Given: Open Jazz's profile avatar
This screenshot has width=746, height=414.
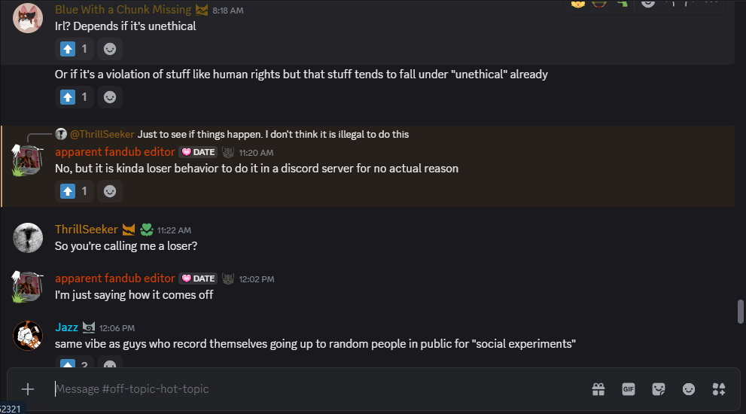Looking at the screenshot, I should [28, 335].
